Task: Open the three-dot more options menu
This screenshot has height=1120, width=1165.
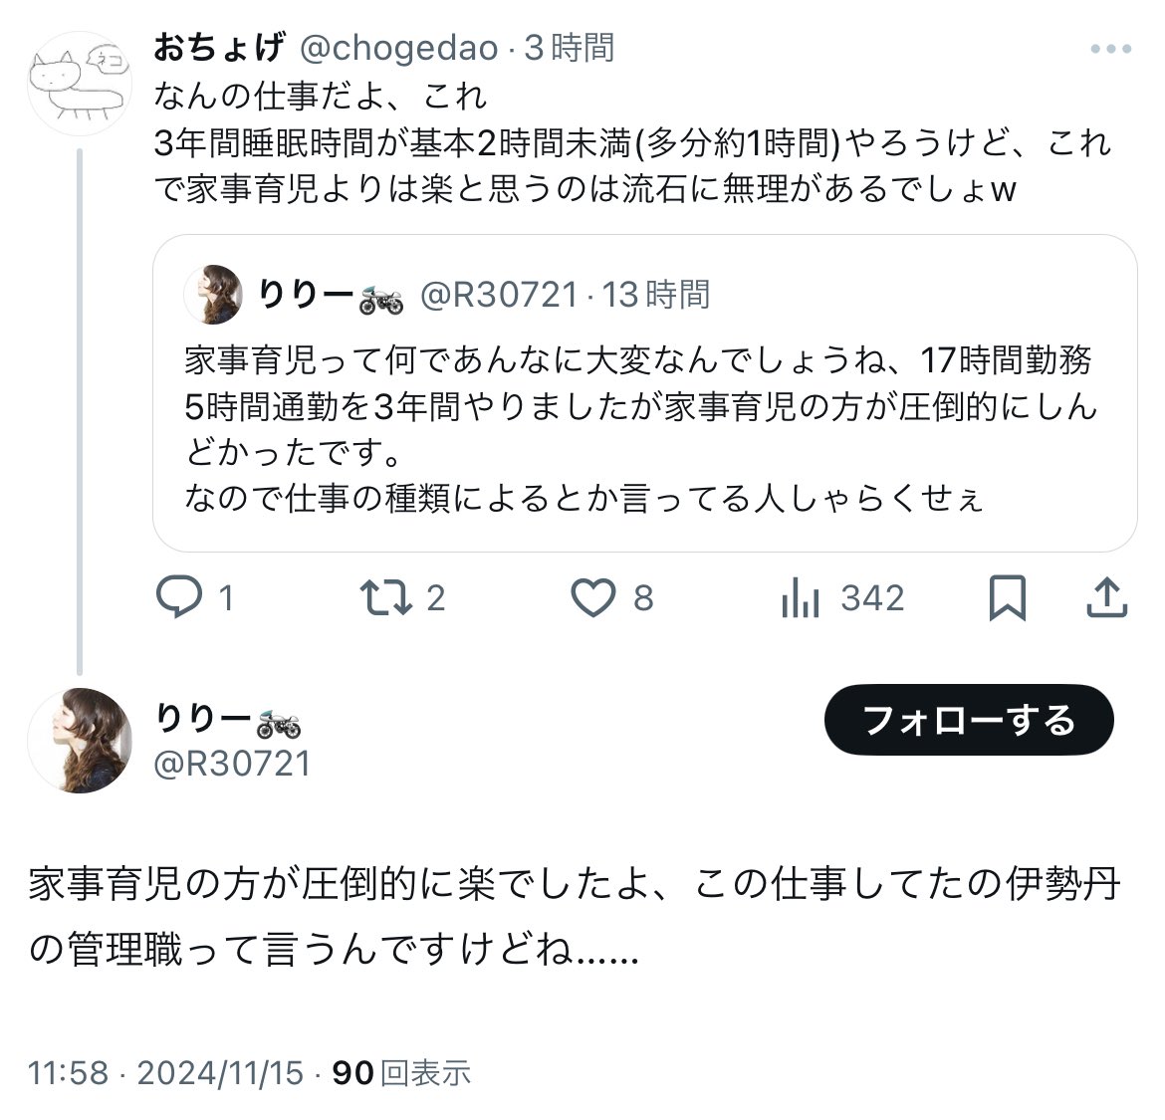Action: (x=1111, y=49)
